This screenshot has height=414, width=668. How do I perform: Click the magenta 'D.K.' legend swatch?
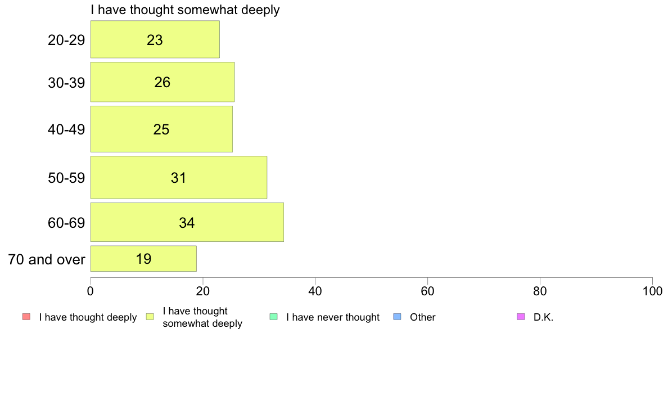click(x=521, y=317)
